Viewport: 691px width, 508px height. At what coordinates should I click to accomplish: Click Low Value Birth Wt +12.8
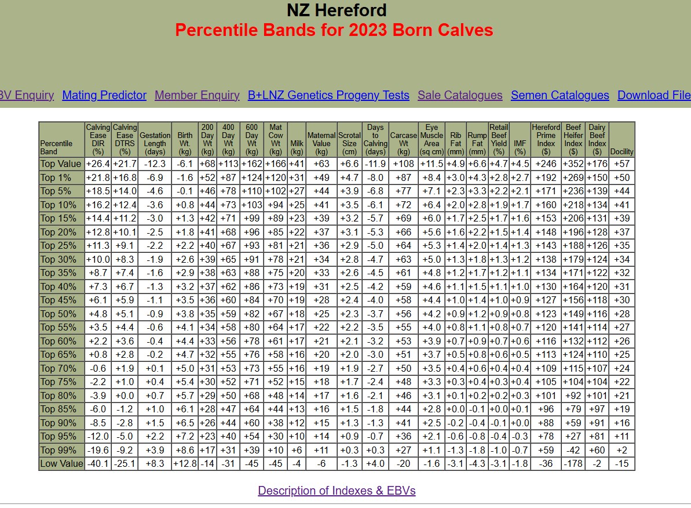pyautogui.click(x=185, y=464)
